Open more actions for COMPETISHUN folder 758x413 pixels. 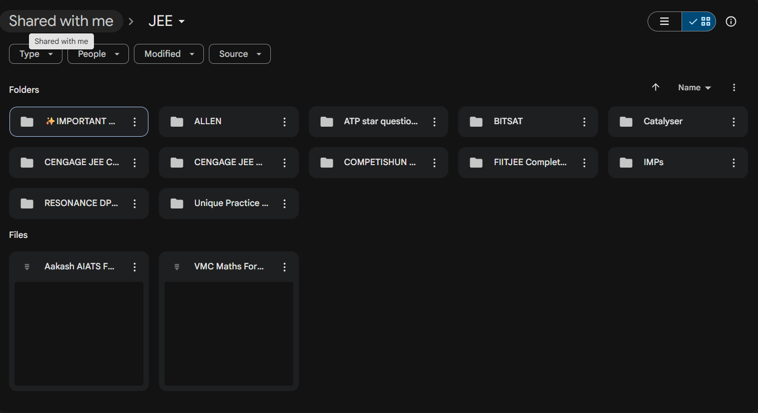click(x=434, y=163)
